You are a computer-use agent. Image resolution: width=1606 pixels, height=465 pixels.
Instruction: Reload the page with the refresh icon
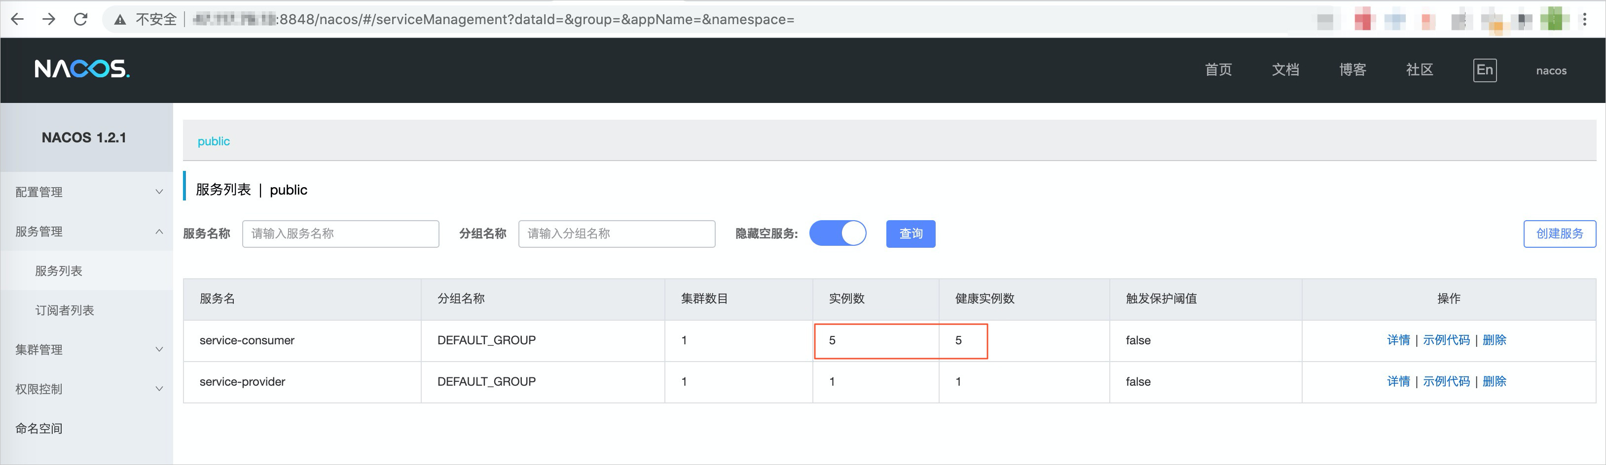point(80,19)
